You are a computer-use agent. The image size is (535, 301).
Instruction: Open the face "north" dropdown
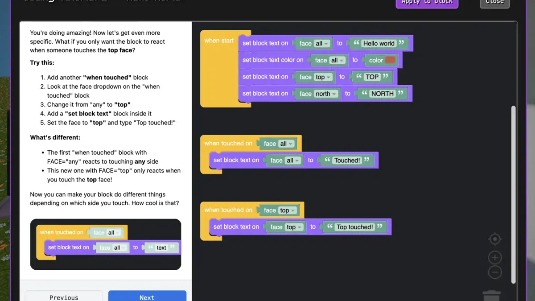click(326, 94)
